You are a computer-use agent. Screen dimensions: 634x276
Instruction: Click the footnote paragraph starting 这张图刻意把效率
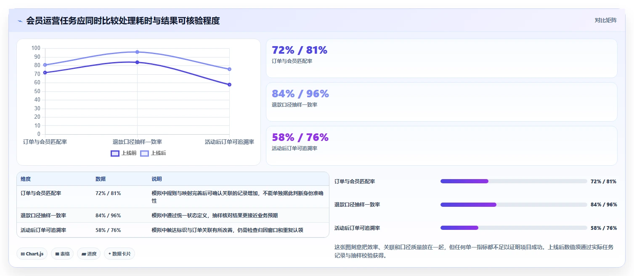pyautogui.click(x=474, y=251)
